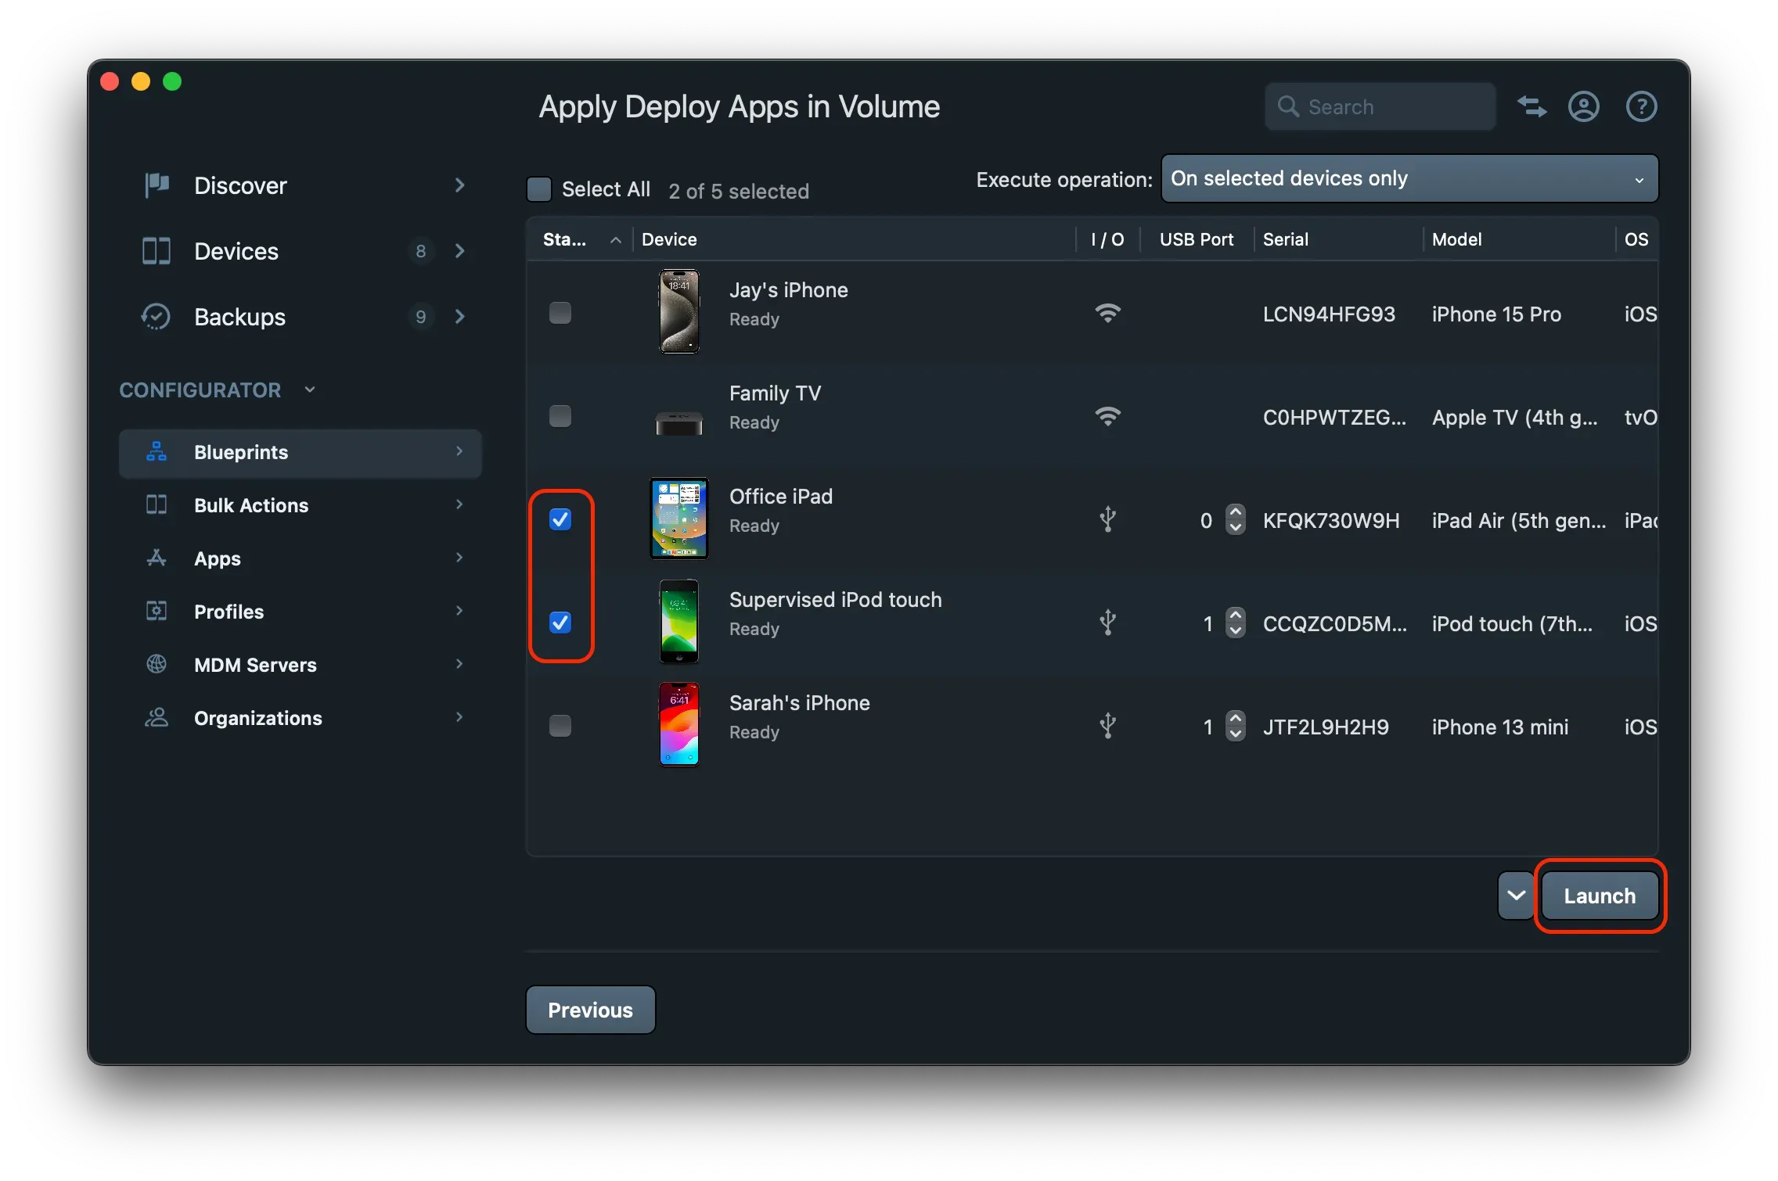
Task: Uncheck the Office iPad selection
Action: (560, 519)
